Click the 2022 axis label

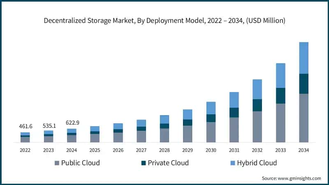pos(25,150)
